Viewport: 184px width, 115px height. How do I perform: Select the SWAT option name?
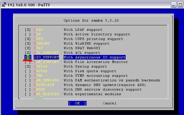click(38, 48)
